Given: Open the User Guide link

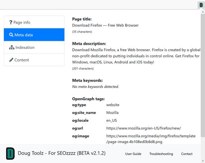Looking at the screenshot, I should coord(133,154).
